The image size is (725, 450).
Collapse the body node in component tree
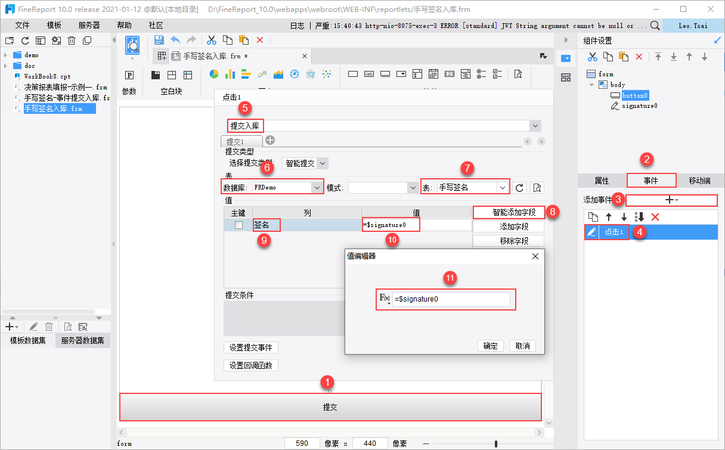point(592,85)
